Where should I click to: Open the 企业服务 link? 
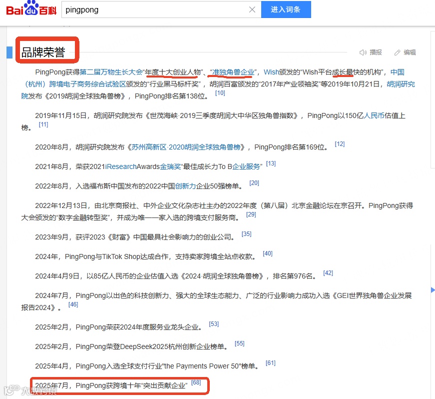click(246, 166)
